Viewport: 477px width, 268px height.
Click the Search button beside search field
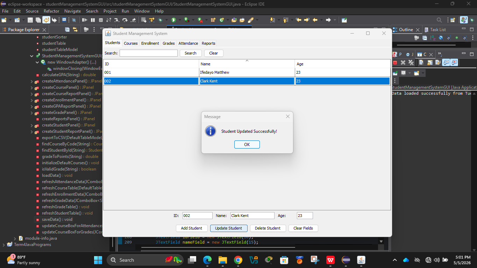tap(190, 53)
